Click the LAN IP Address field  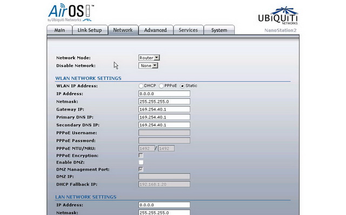click(x=164, y=205)
